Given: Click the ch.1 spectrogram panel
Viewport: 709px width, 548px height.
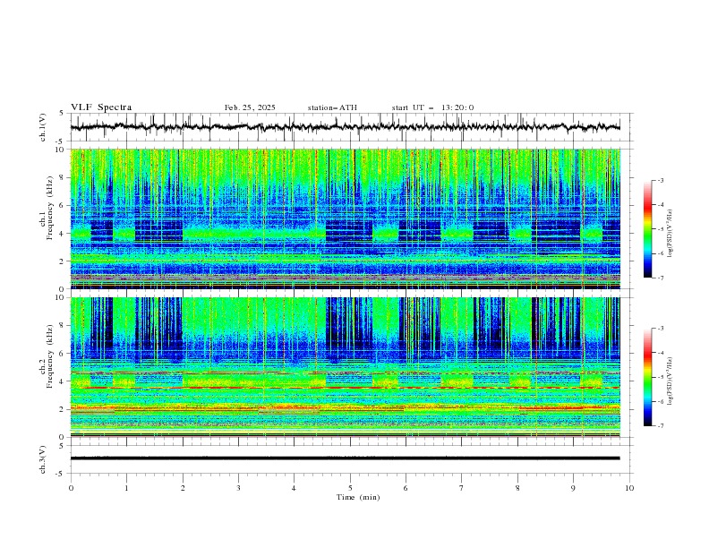Looking at the screenshot, I should 346,218.
